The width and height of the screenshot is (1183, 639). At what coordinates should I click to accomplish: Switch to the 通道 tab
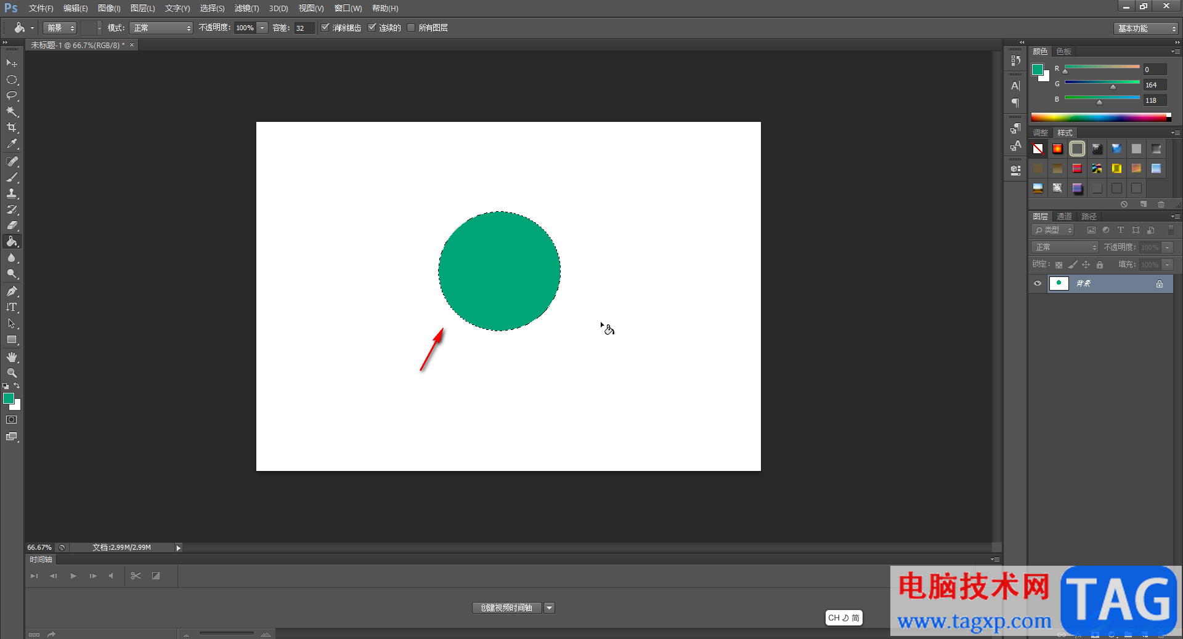(1064, 216)
